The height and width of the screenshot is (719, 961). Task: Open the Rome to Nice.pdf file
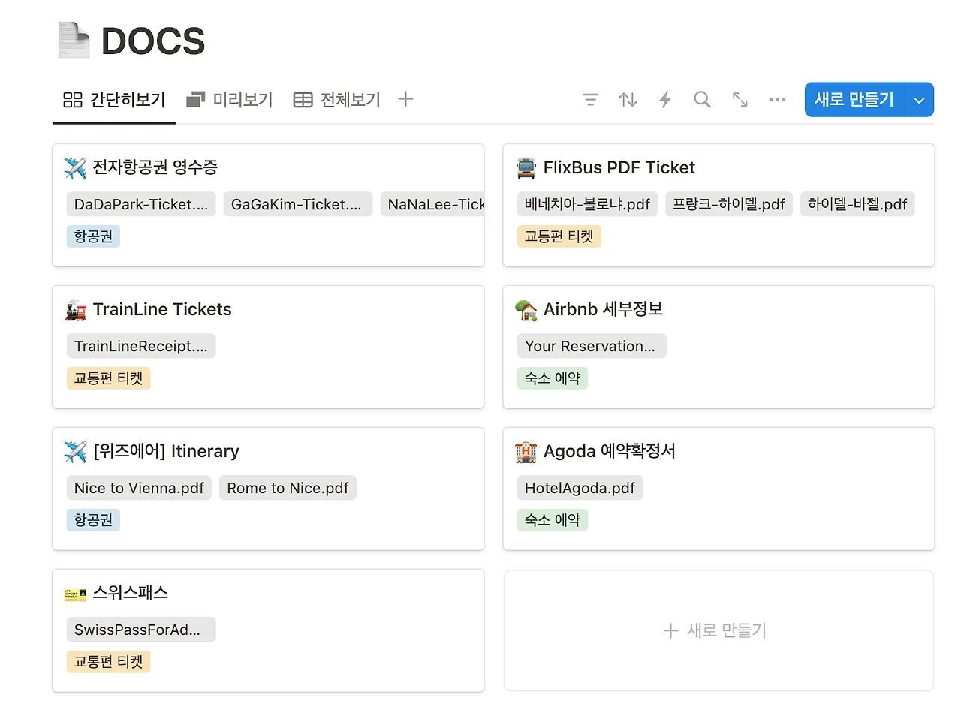(x=288, y=488)
